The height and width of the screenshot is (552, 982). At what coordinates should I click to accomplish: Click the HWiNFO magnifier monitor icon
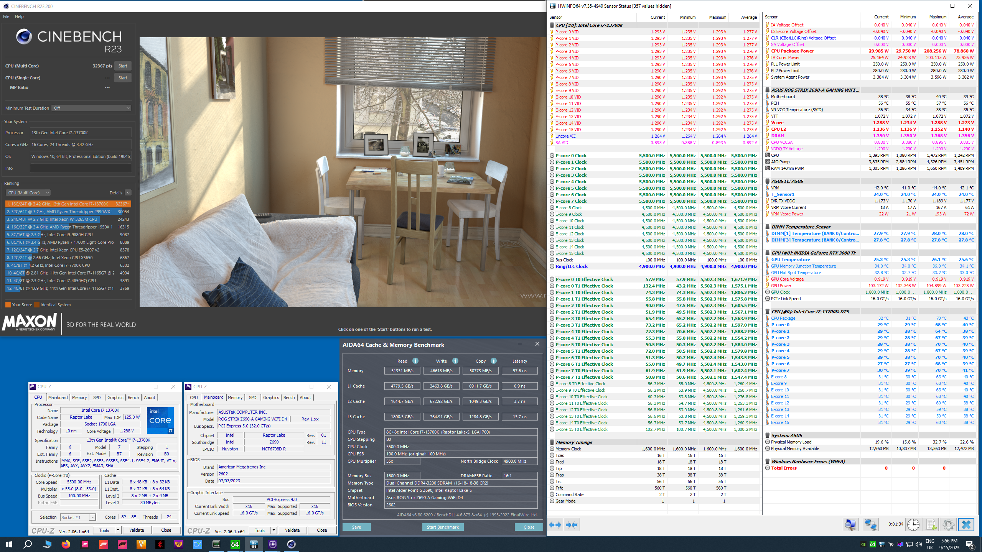[x=850, y=524]
